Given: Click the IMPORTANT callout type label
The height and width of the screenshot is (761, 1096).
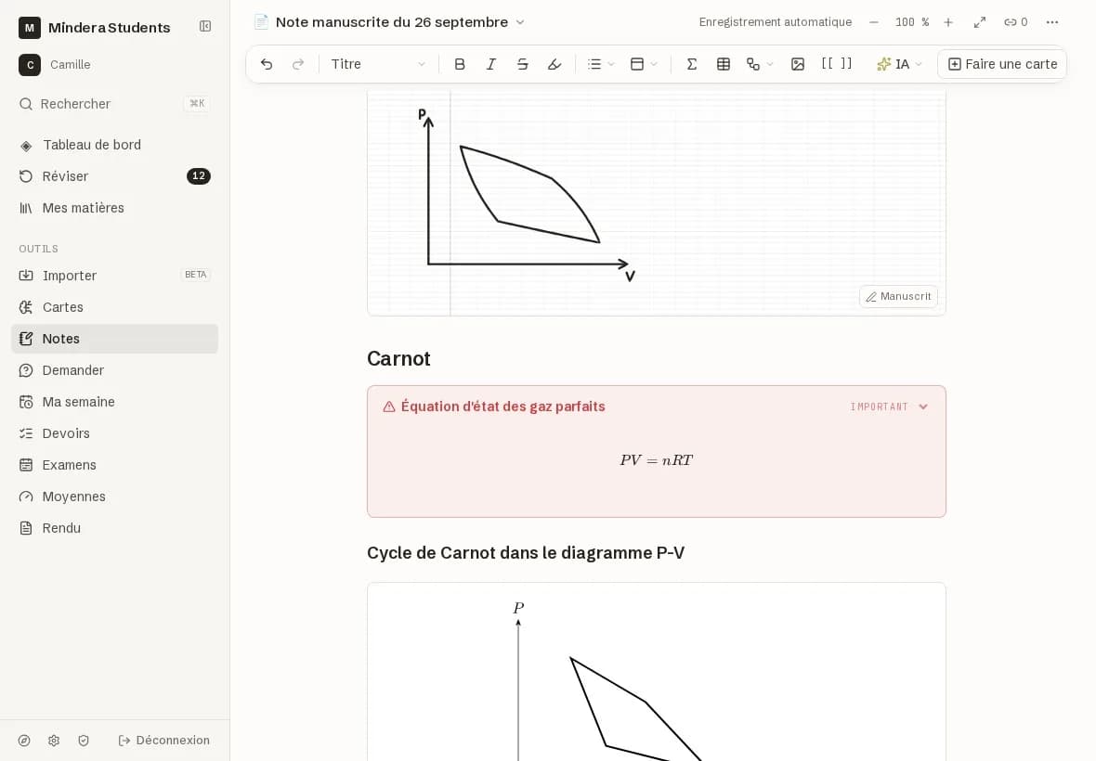Looking at the screenshot, I should click(x=879, y=407).
